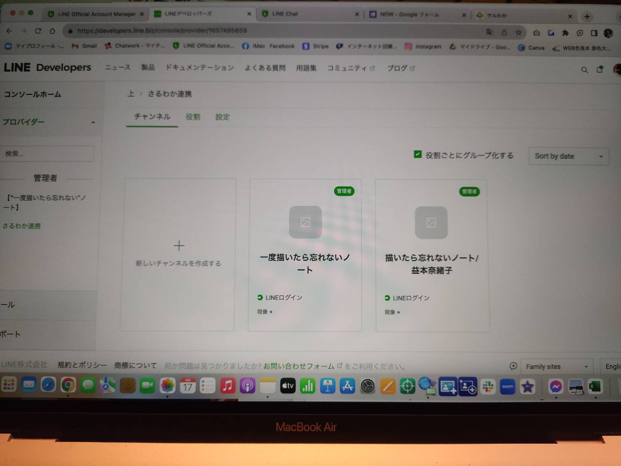Open Mail from the Dock

click(x=29, y=384)
